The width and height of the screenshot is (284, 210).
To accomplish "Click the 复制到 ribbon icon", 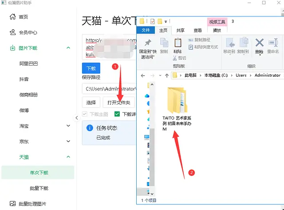I will tap(244, 43).
